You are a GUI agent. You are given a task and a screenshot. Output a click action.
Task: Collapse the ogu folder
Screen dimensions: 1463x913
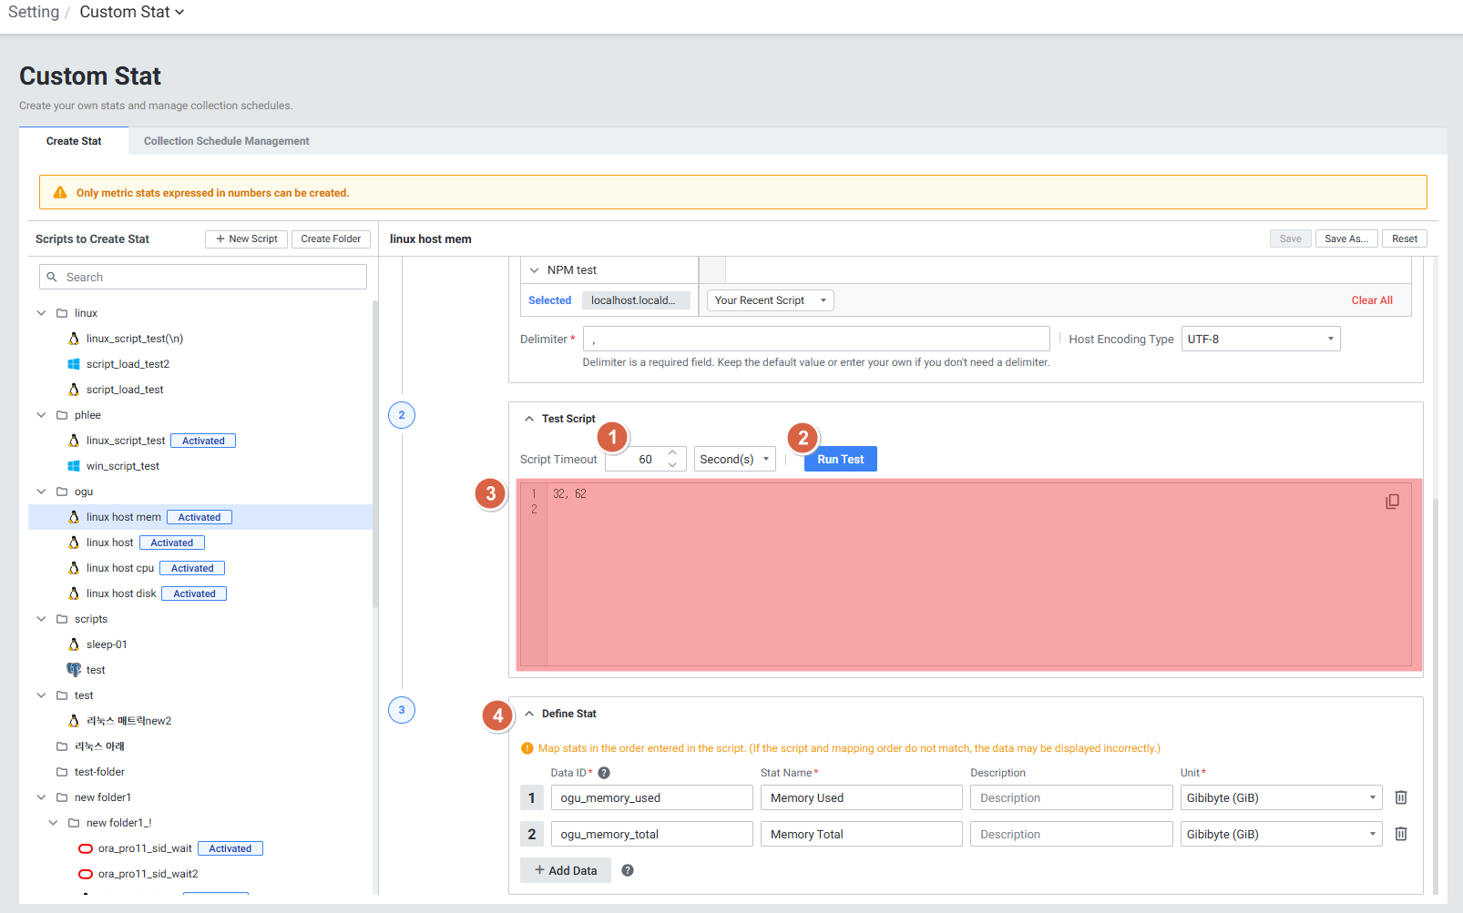(x=41, y=492)
